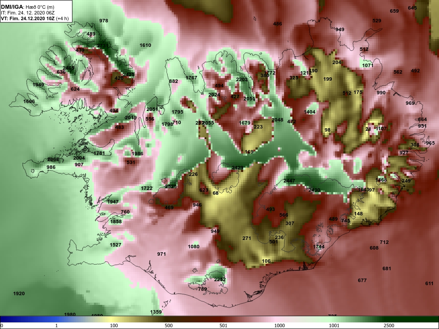The width and height of the screenshot is (439, 329).
Task: Click the map value '169'
Action: [249, 152]
